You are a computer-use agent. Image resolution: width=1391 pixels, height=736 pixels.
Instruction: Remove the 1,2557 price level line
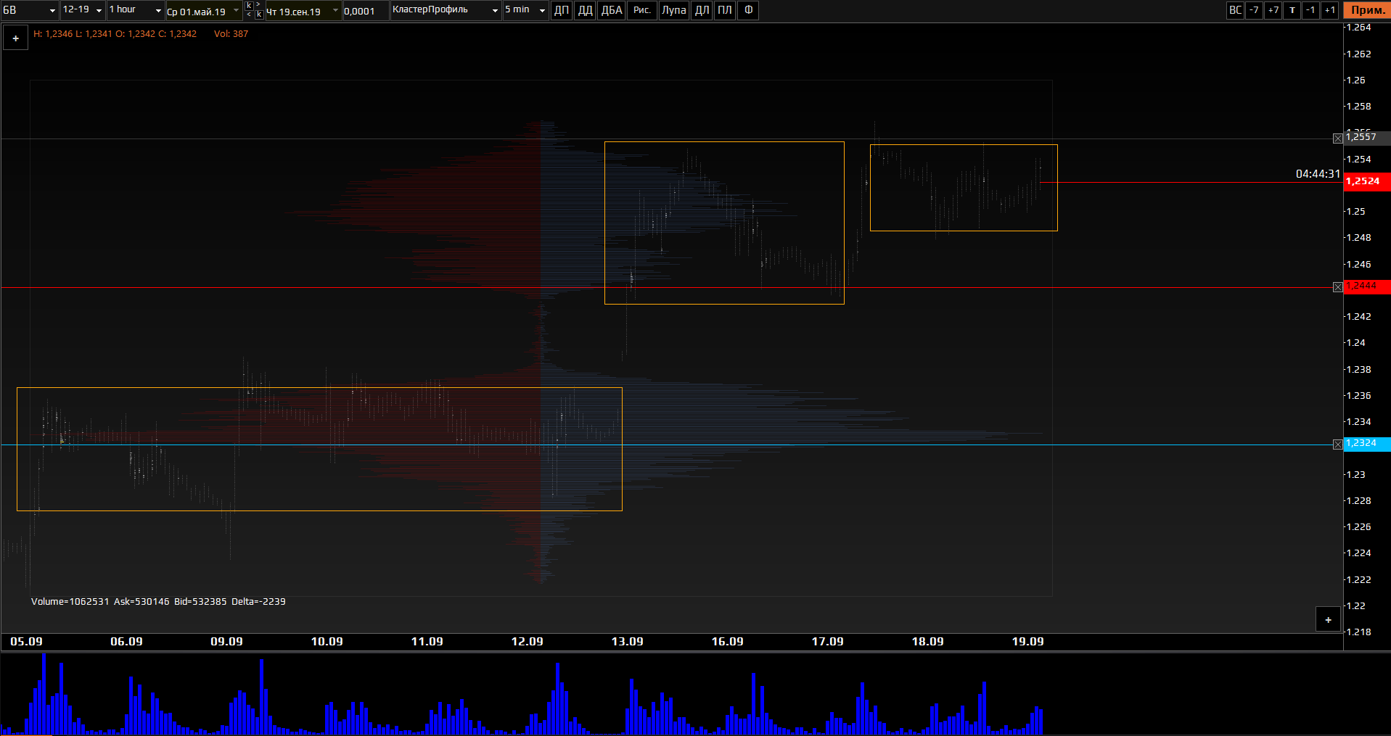click(x=1337, y=138)
